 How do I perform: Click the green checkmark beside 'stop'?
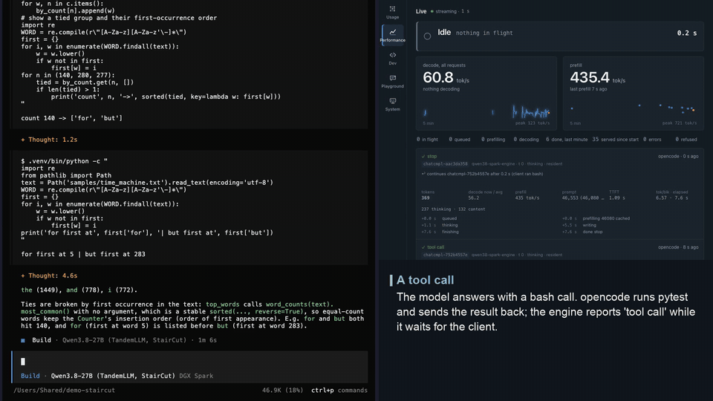(423, 157)
